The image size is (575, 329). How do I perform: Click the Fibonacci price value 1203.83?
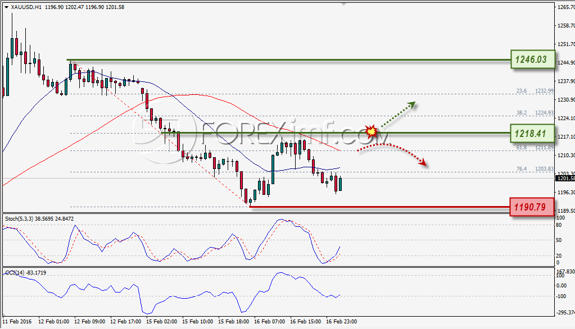[544, 169]
